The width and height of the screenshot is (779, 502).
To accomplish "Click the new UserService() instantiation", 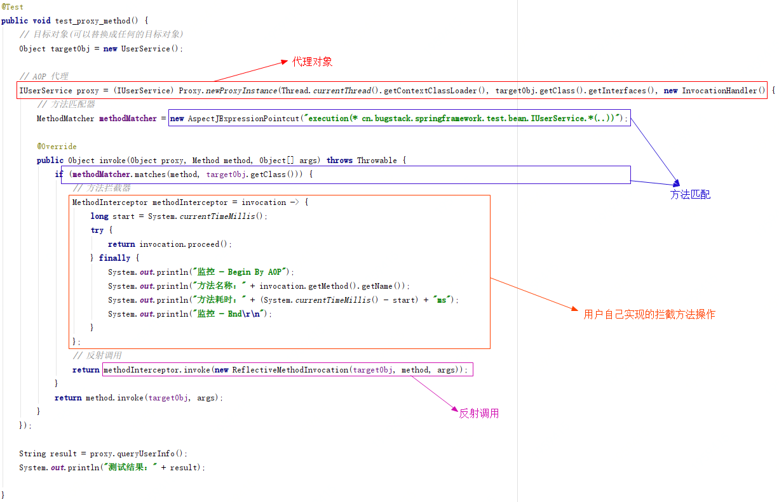I will 142,49.
